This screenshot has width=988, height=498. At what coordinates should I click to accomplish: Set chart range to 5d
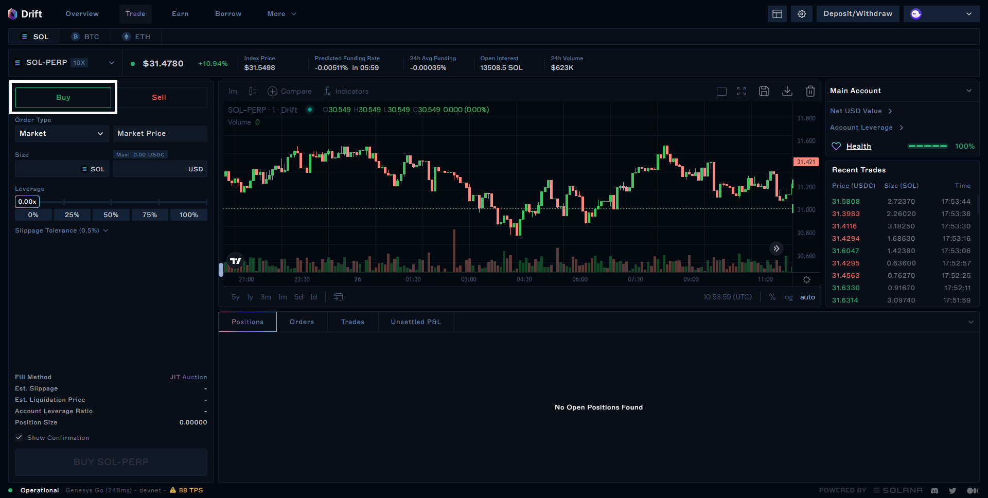[x=298, y=297]
